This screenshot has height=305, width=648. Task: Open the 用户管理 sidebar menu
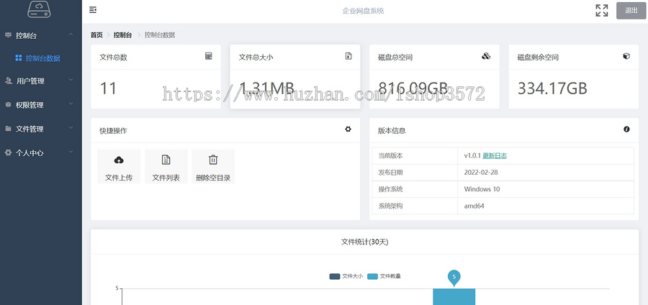[41, 81]
